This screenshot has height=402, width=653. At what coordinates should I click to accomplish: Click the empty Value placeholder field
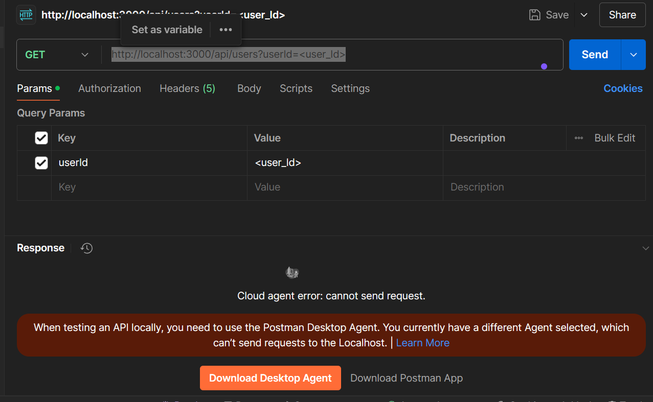pyautogui.click(x=345, y=187)
